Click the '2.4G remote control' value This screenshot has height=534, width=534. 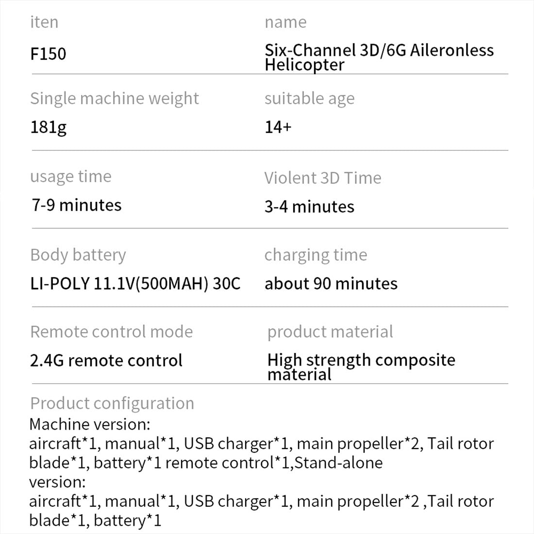tap(106, 361)
